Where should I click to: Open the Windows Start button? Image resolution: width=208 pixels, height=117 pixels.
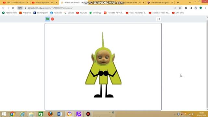(x=4, y=114)
